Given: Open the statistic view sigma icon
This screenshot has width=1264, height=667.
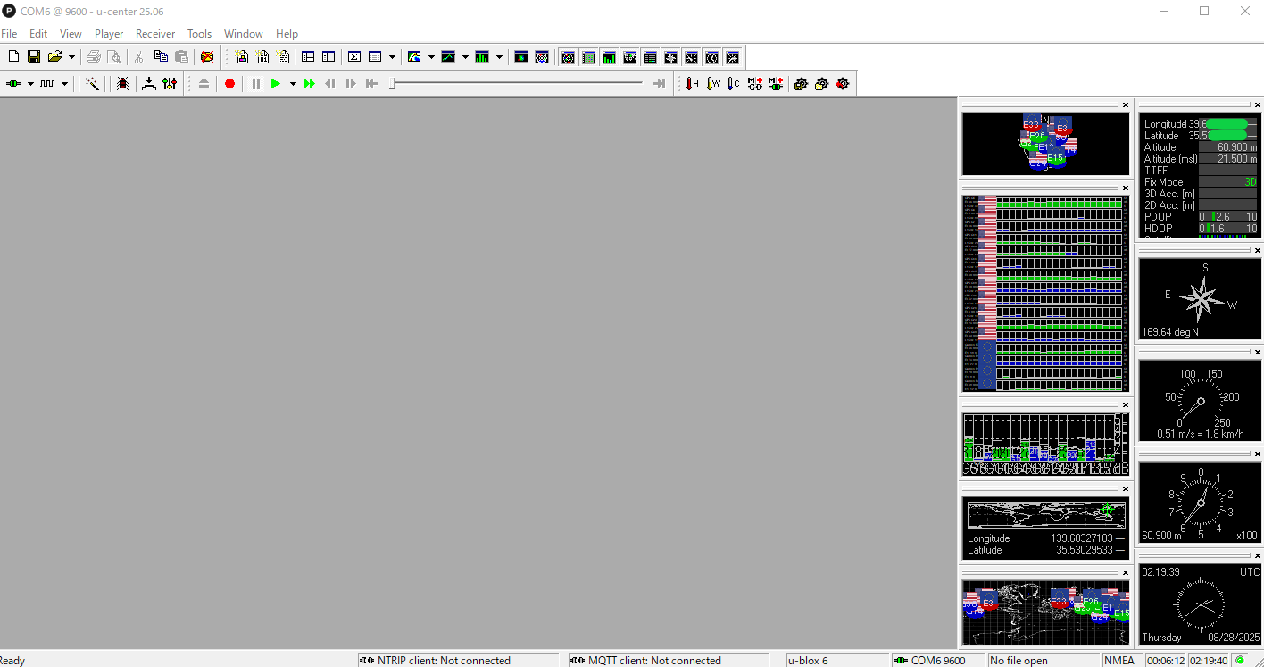Looking at the screenshot, I should click(x=353, y=56).
